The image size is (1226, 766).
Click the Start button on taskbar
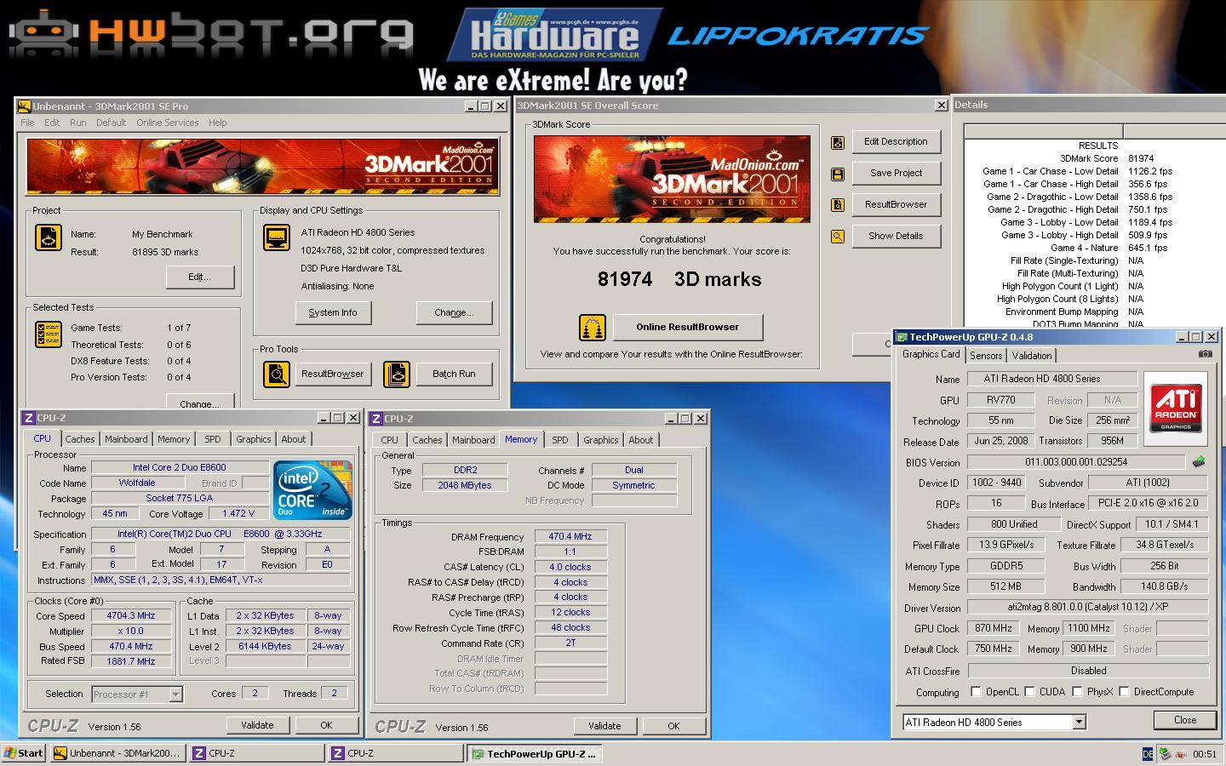pos(24,753)
